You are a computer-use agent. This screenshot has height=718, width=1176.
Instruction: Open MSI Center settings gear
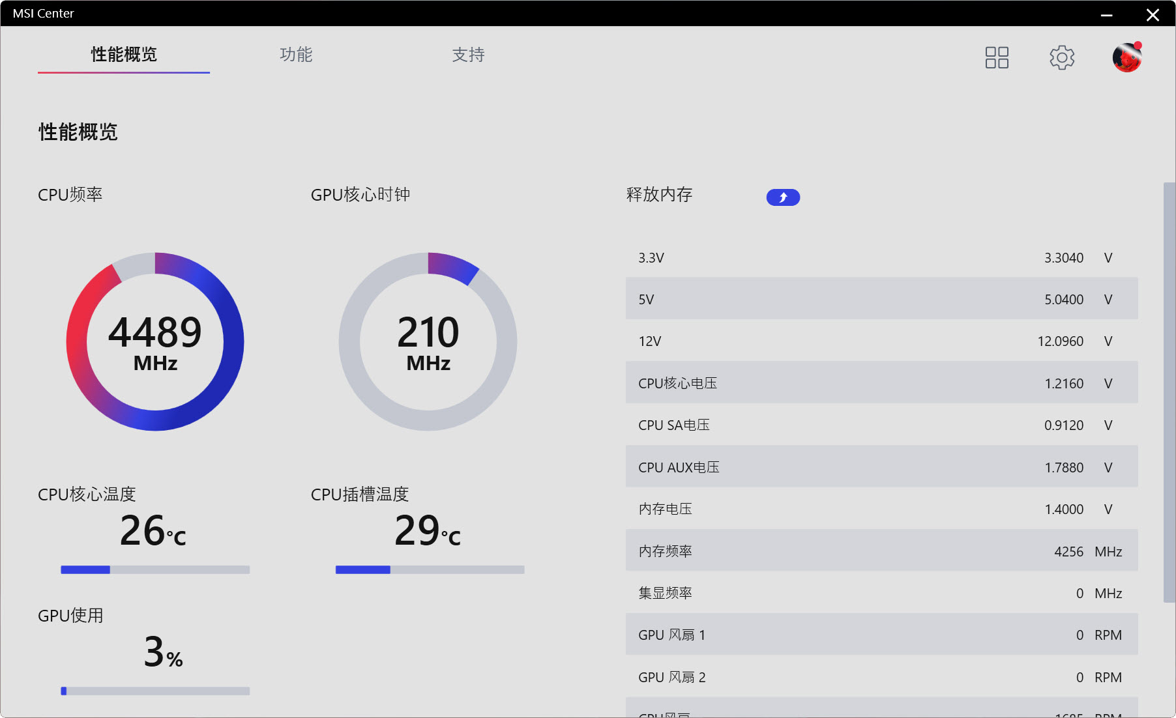coord(1061,57)
